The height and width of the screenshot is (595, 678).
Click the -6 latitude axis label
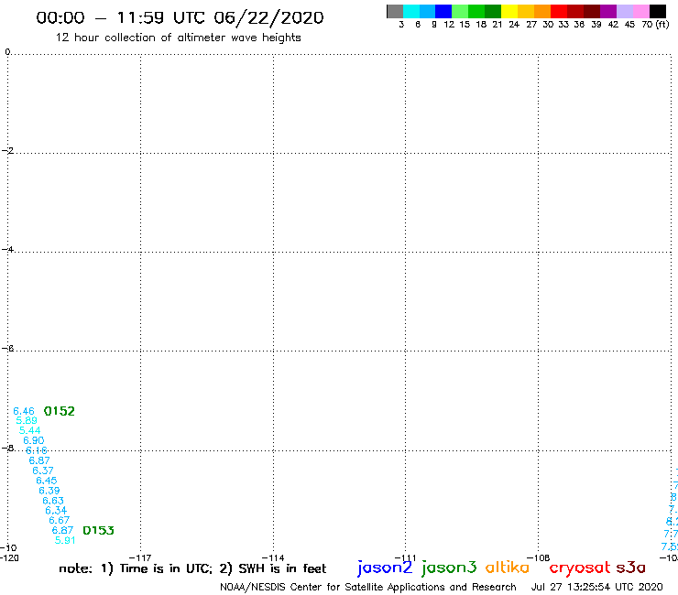(7, 348)
